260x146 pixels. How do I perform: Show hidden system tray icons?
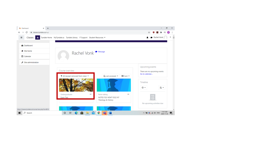[144, 113]
